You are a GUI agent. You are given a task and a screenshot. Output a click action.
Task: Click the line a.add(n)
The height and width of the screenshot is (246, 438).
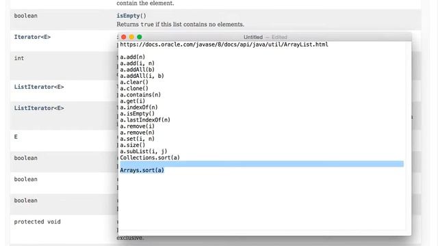tap(133, 57)
